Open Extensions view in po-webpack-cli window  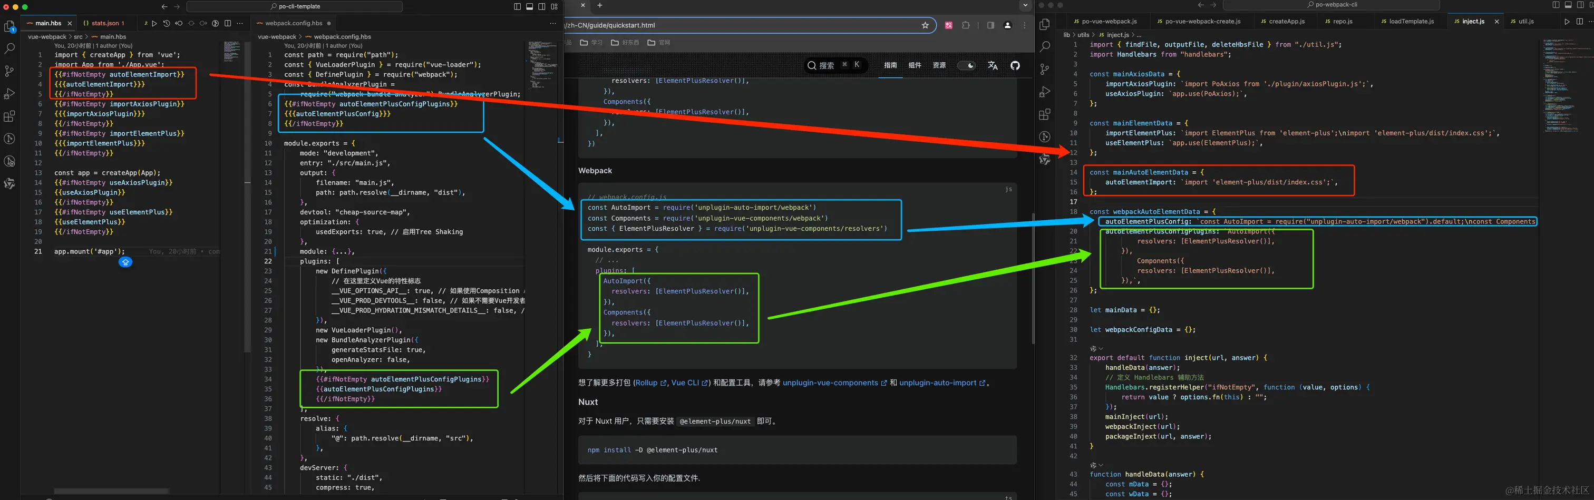pyautogui.click(x=1045, y=114)
